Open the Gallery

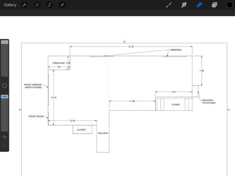(10, 5)
